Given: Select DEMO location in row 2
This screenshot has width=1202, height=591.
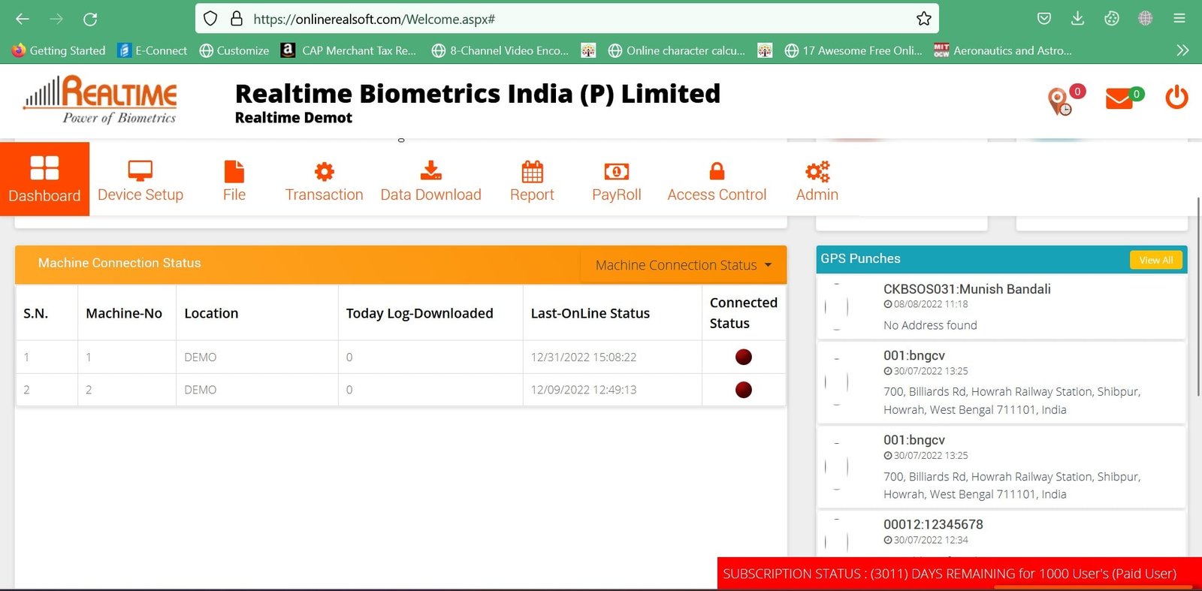Looking at the screenshot, I should (x=201, y=390).
